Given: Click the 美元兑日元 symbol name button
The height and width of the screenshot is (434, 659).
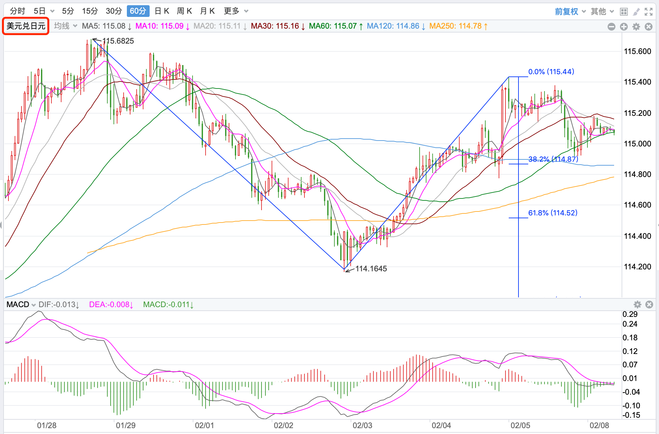Looking at the screenshot, I should click(x=26, y=26).
